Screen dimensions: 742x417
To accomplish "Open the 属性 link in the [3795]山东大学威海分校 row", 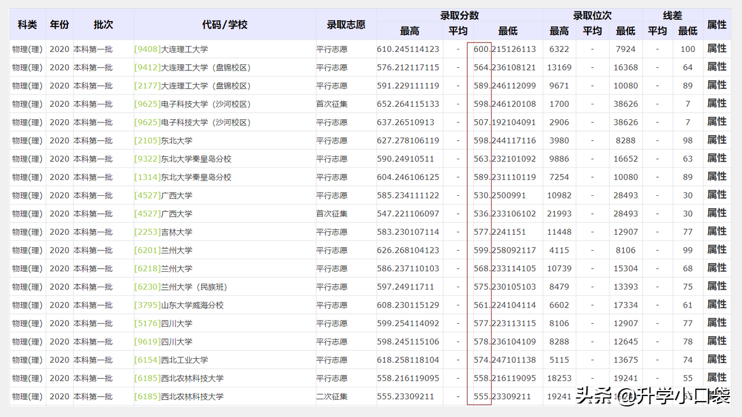I will click(717, 304).
